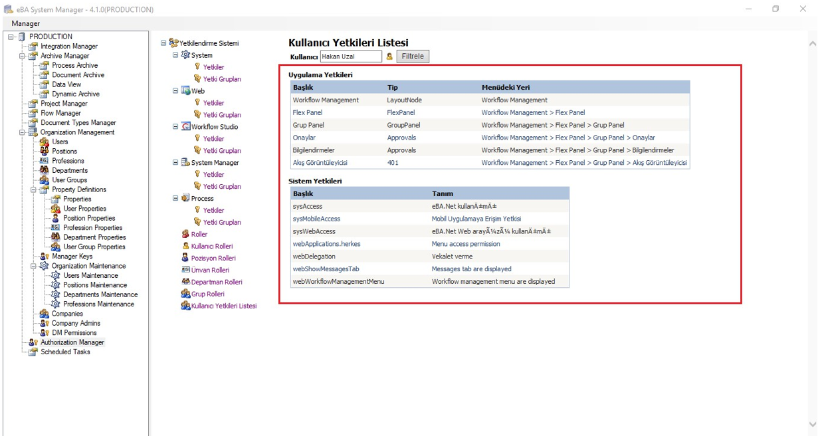
Task: Click the Companies icon in left tree
Action: pyautogui.click(x=45, y=314)
